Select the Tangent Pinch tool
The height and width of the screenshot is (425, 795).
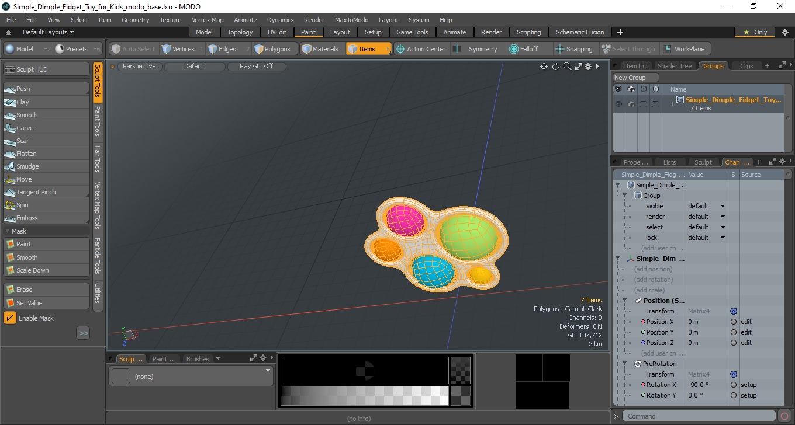46,192
